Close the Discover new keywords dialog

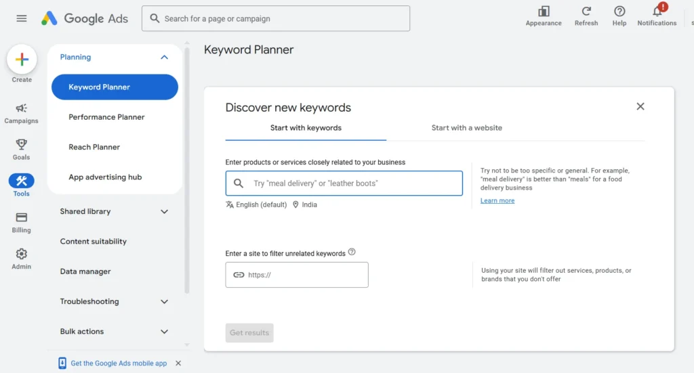640,106
